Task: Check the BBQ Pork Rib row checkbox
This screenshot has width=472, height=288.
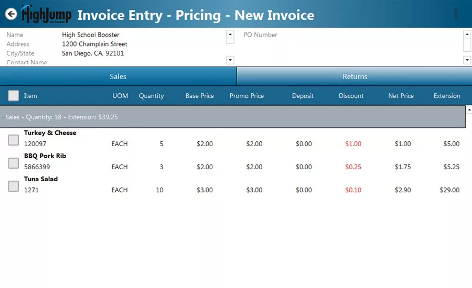Action: click(x=13, y=163)
